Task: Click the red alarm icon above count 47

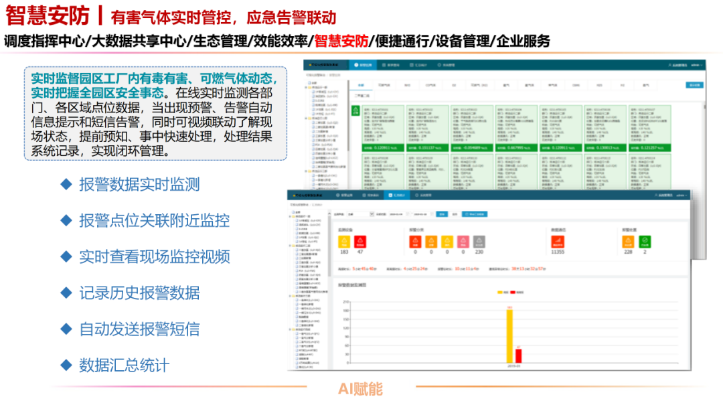Action: [360, 242]
